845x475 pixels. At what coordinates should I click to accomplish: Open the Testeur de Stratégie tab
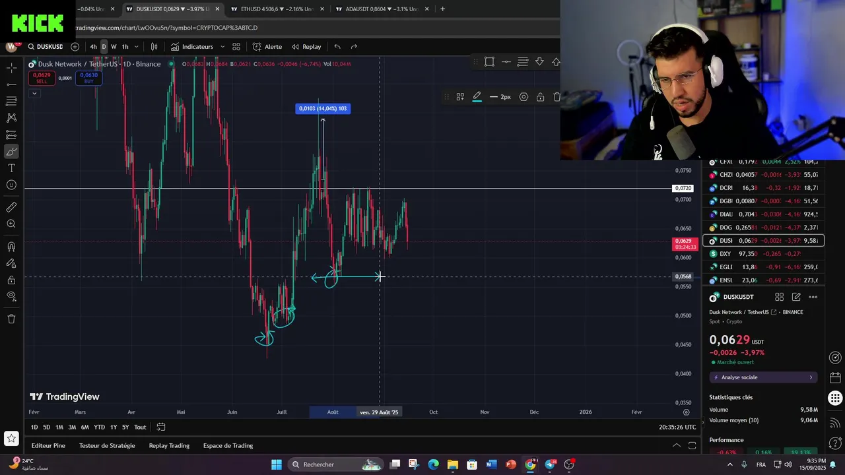[x=107, y=446]
